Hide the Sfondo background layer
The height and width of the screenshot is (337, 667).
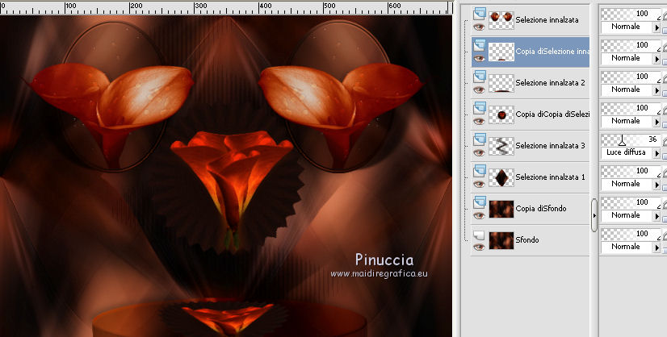[x=479, y=247]
